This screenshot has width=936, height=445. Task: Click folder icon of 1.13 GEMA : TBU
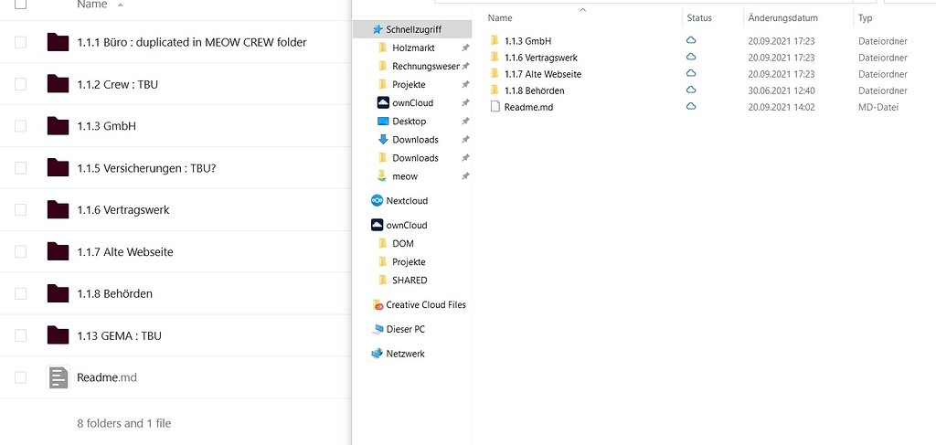58,335
